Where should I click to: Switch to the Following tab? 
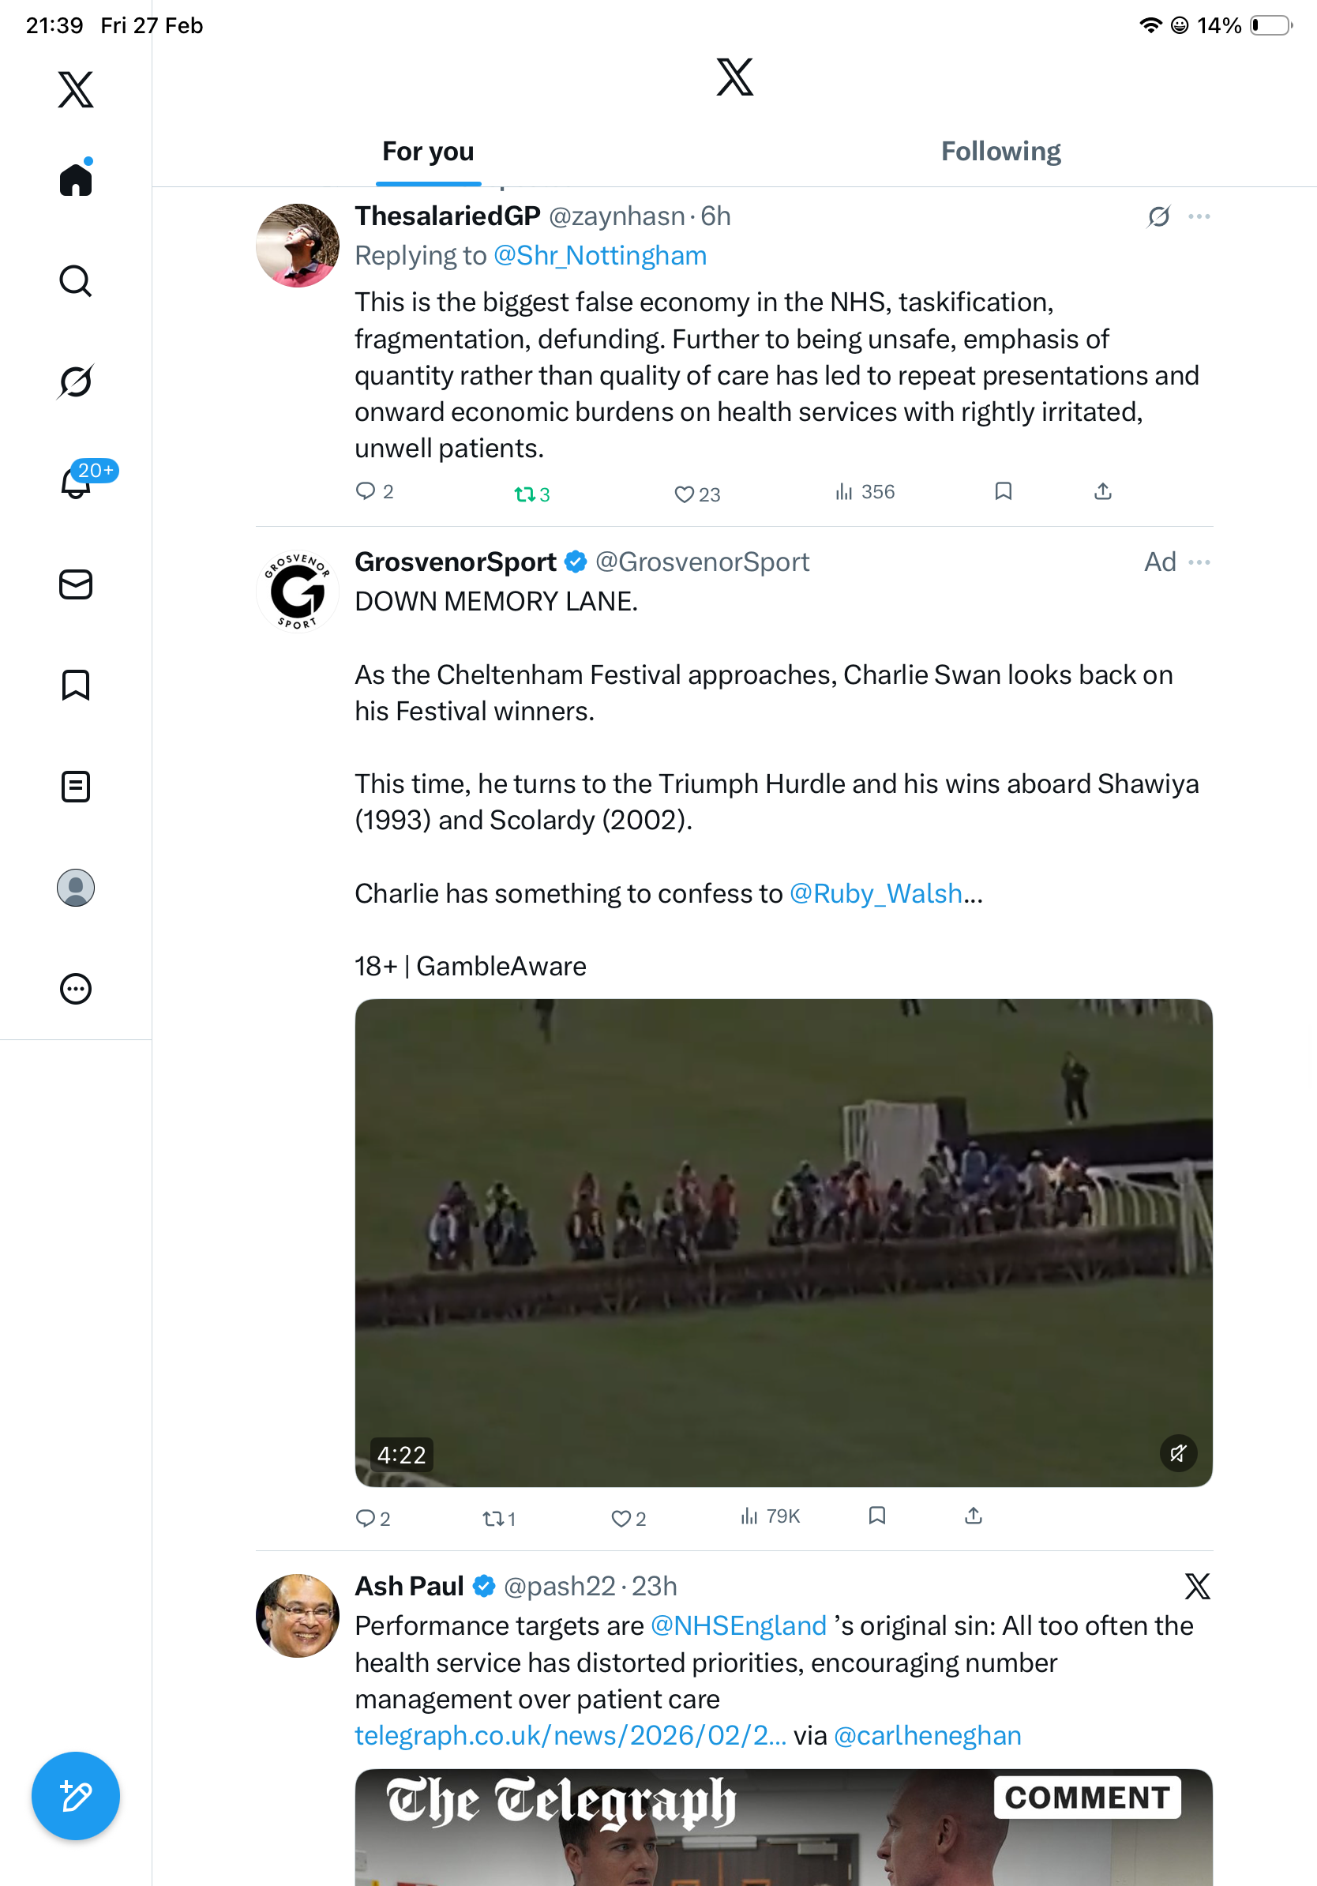click(1000, 152)
